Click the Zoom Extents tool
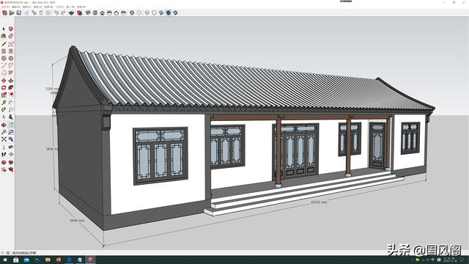Viewport: 469px width, 264px height. (4, 139)
